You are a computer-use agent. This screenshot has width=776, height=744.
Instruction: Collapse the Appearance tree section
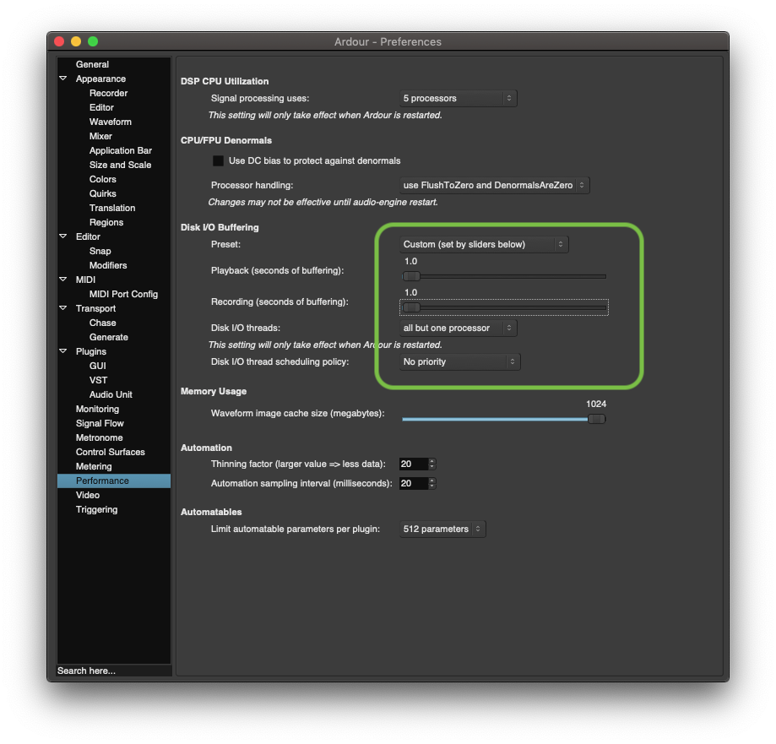pyautogui.click(x=63, y=79)
